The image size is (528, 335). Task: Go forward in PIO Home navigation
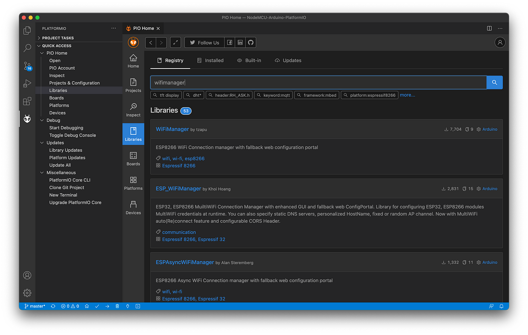pos(161,43)
